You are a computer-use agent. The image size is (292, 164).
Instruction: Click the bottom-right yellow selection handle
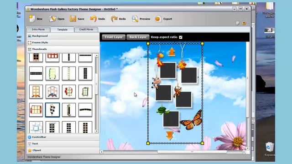[203, 143]
